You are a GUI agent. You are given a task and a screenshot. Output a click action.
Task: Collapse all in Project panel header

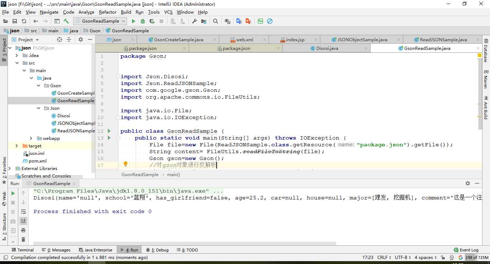[x=69, y=39]
